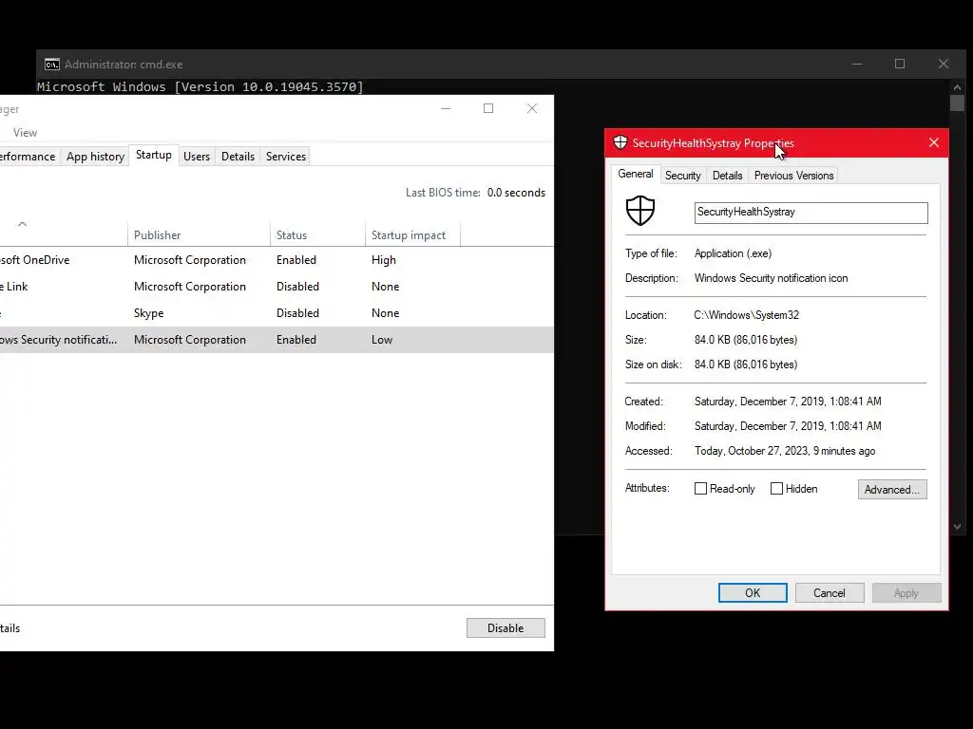Minimize the cmd.exe window
Image resolution: width=973 pixels, height=729 pixels.
(857, 64)
